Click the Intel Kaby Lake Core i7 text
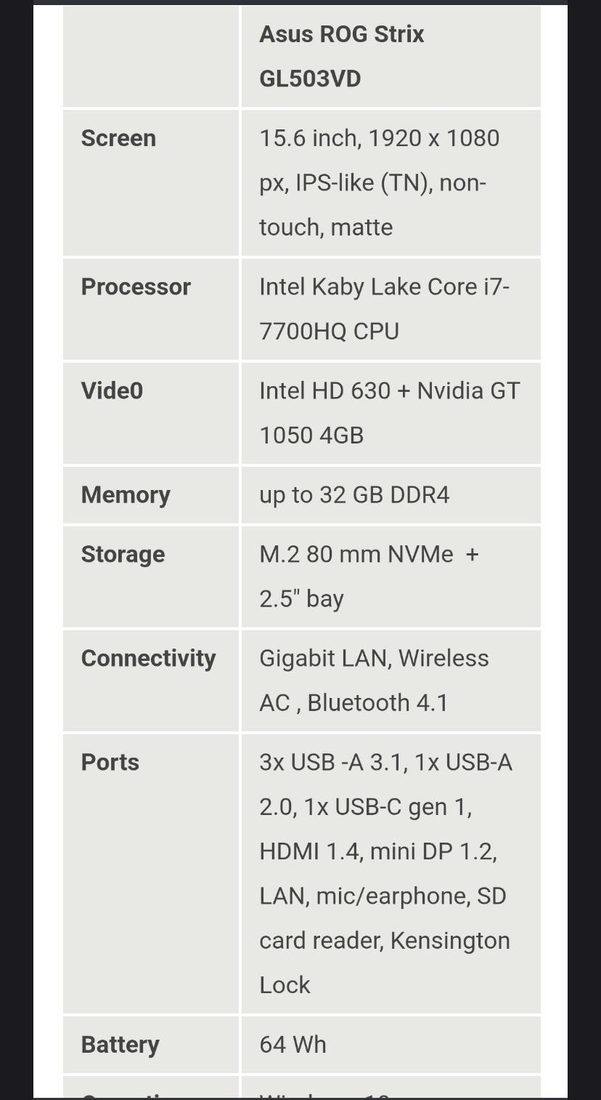601x1100 pixels. [x=384, y=286]
